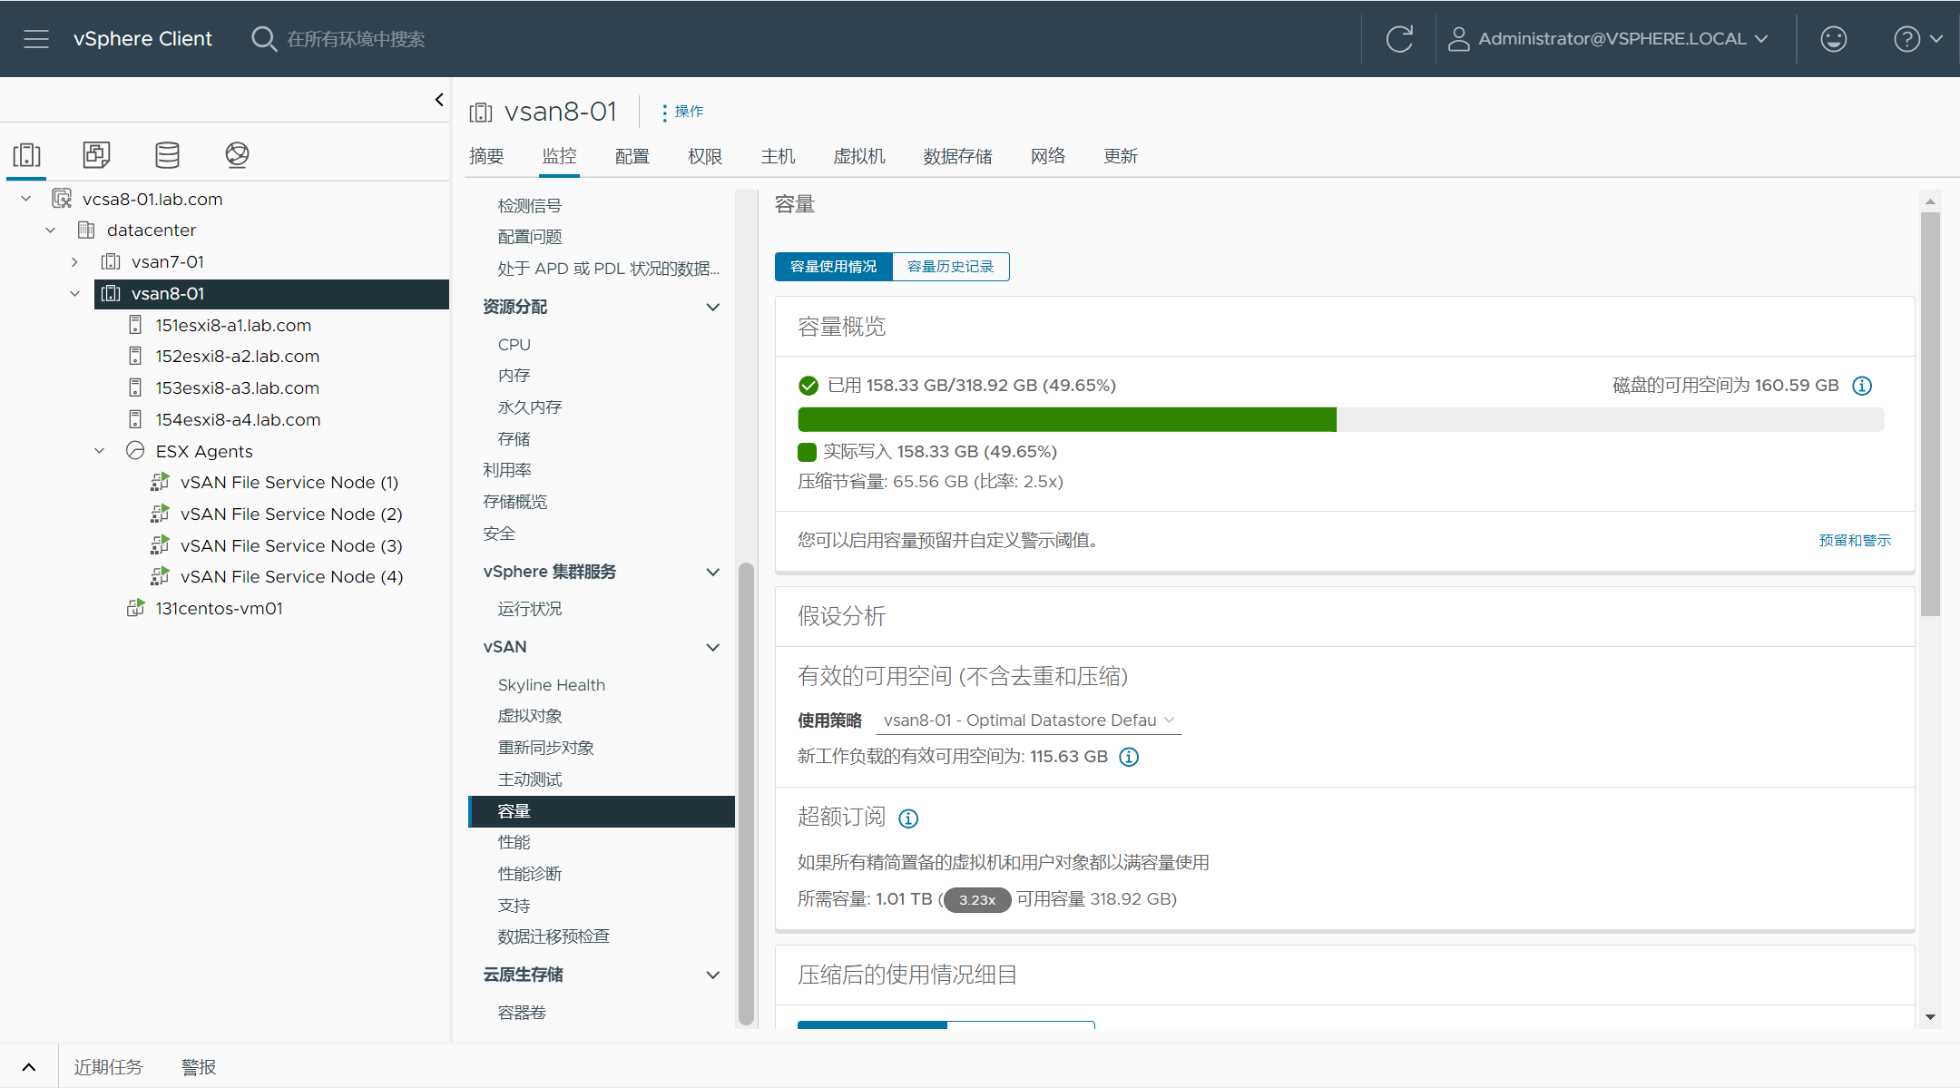Open the 主机 tab
Screen dimensions: 1960x1088
coord(778,156)
